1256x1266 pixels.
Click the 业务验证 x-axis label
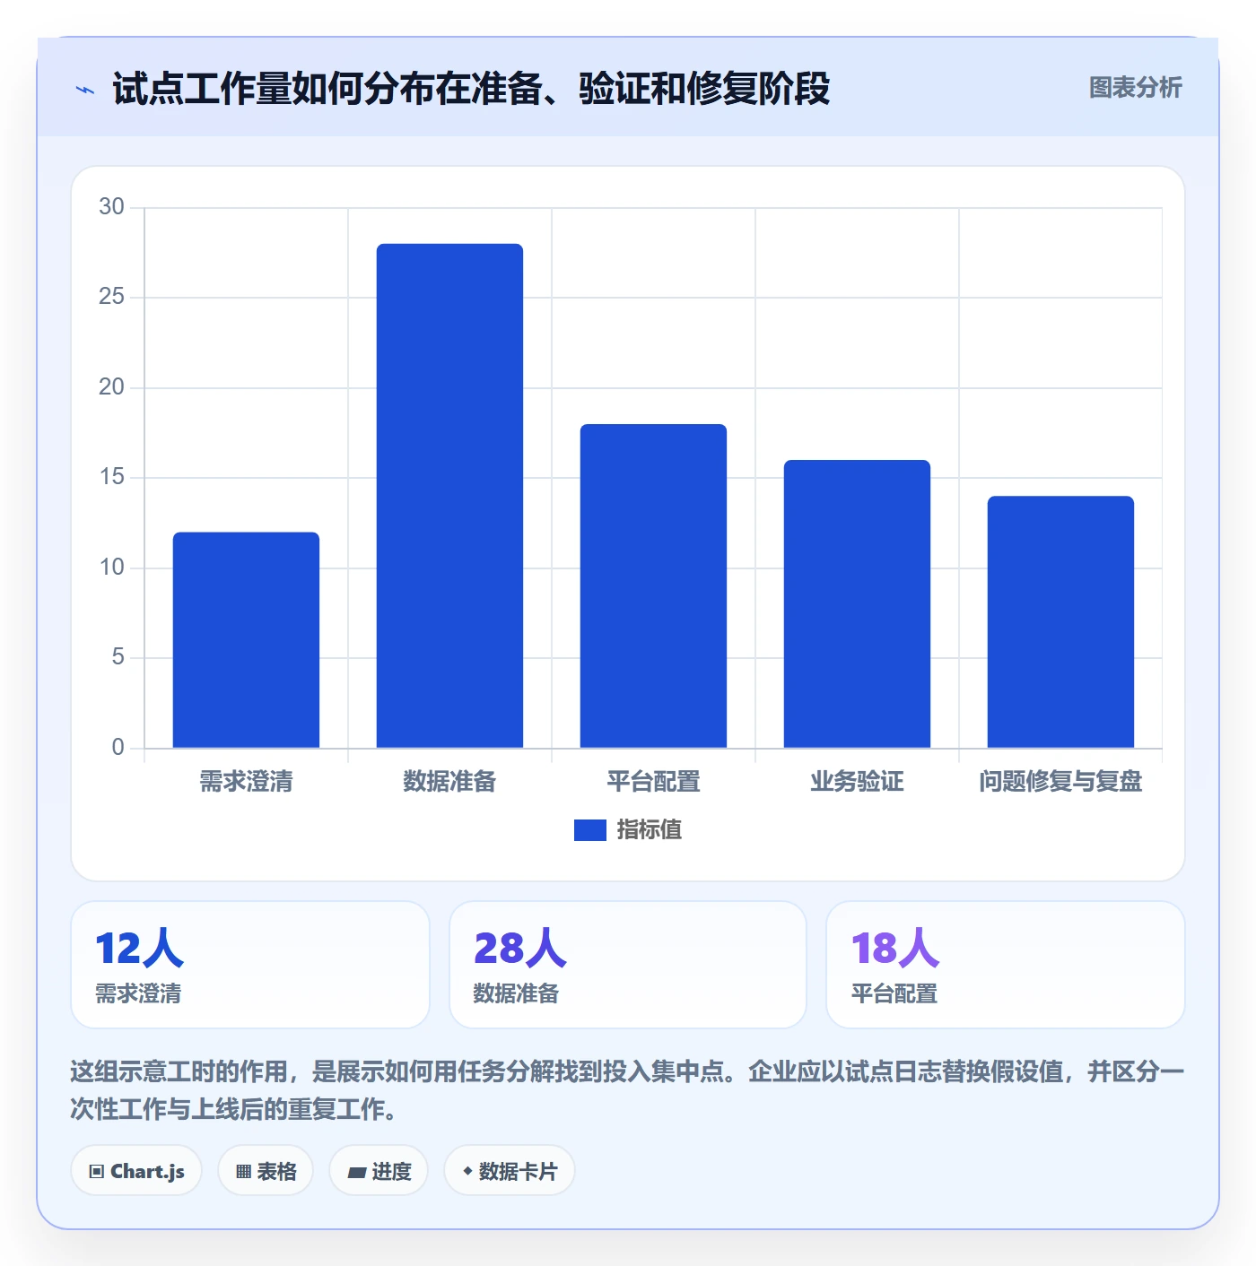pyautogui.click(x=857, y=782)
